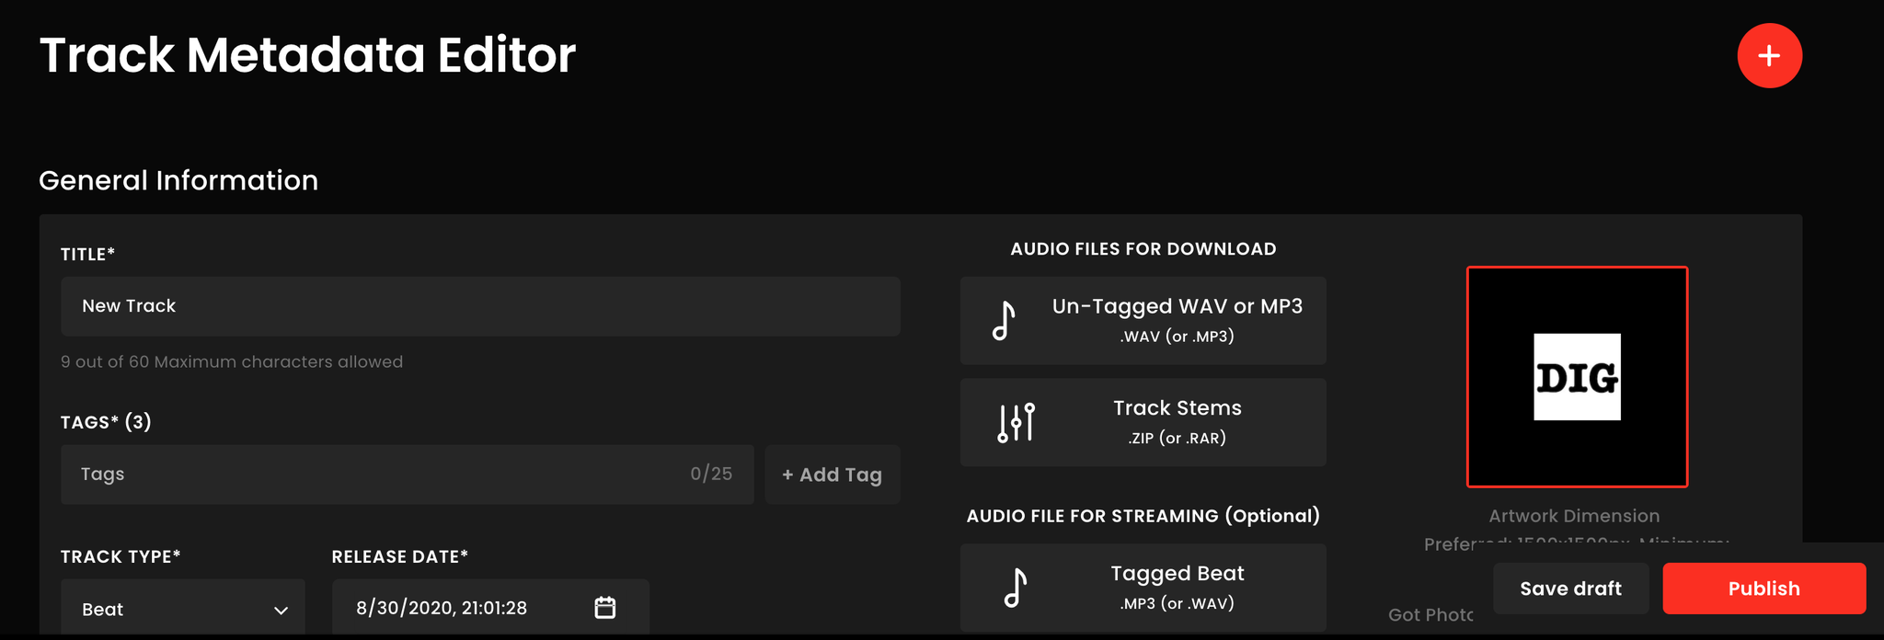Screen dimensions: 1884x640
Task: Click the Release Date field value
Action: tap(442, 608)
